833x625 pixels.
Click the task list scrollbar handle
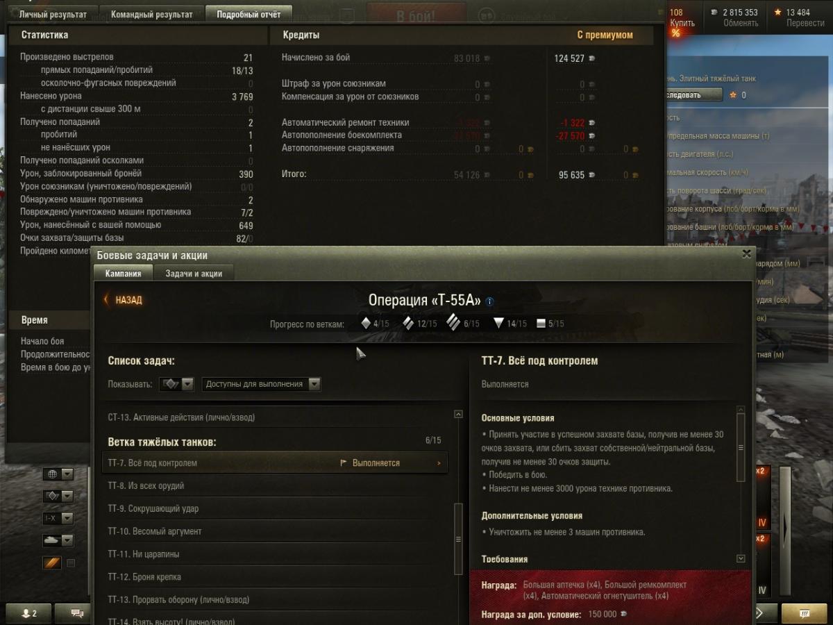(x=458, y=538)
